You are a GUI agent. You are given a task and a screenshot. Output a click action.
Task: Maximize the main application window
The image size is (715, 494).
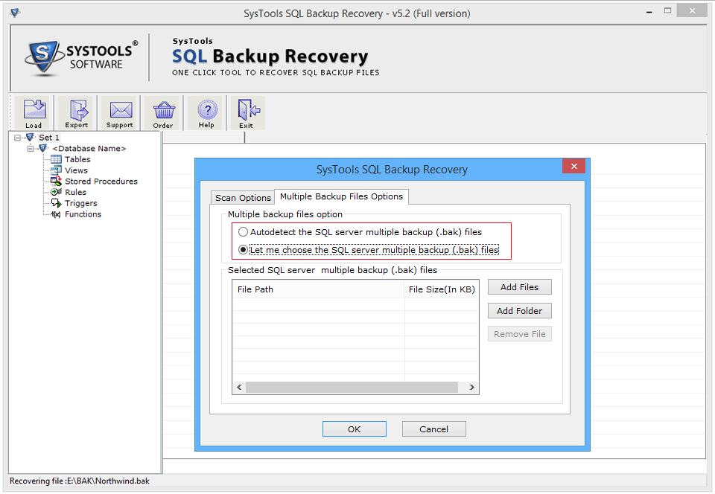(667, 11)
